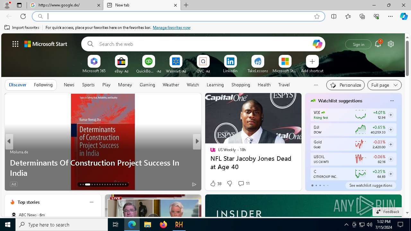Expand more feed categories ellipsis
This screenshot has height=231, width=411.
[x=316, y=85]
